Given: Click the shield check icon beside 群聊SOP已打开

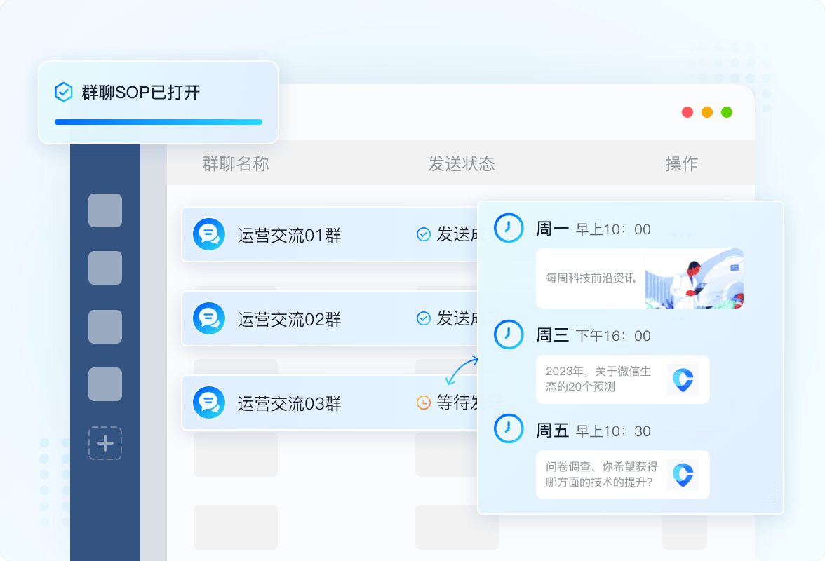Looking at the screenshot, I should [64, 92].
